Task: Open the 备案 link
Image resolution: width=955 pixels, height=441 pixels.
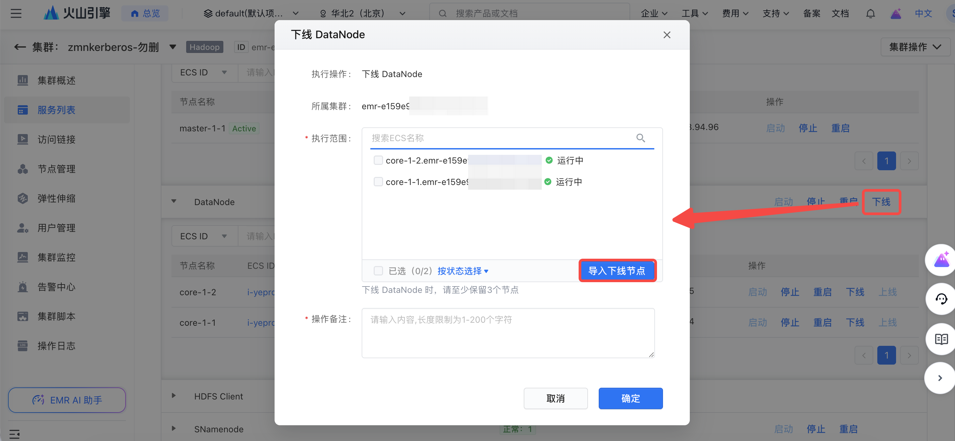Action: (x=812, y=14)
